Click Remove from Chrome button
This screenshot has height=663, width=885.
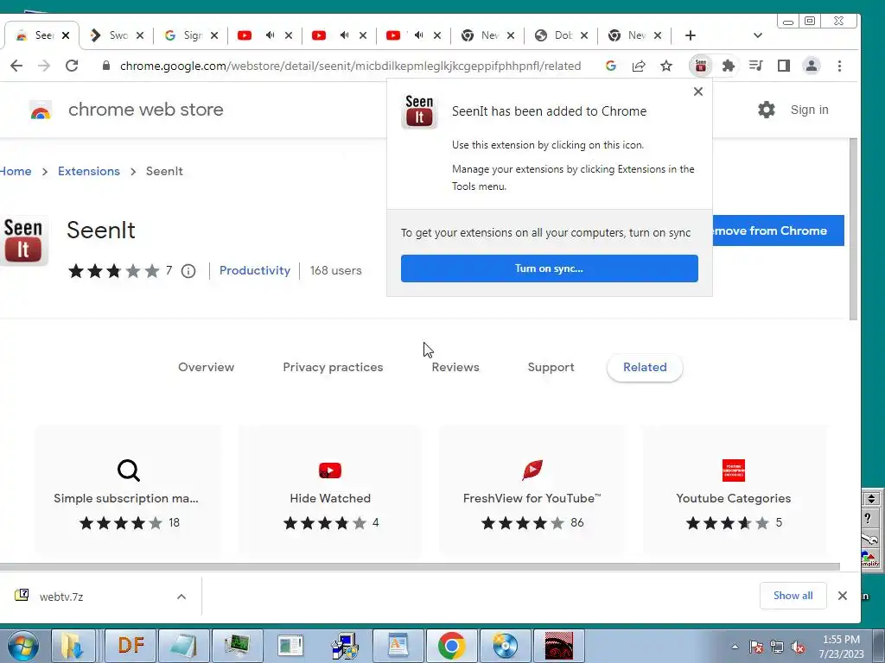coord(779,230)
